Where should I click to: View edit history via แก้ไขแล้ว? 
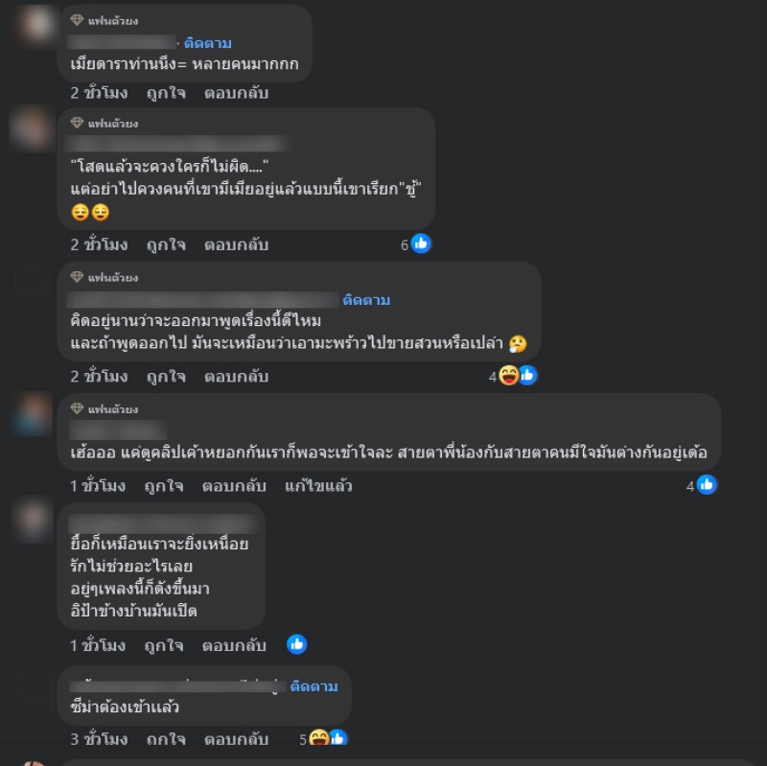pos(318,486)
